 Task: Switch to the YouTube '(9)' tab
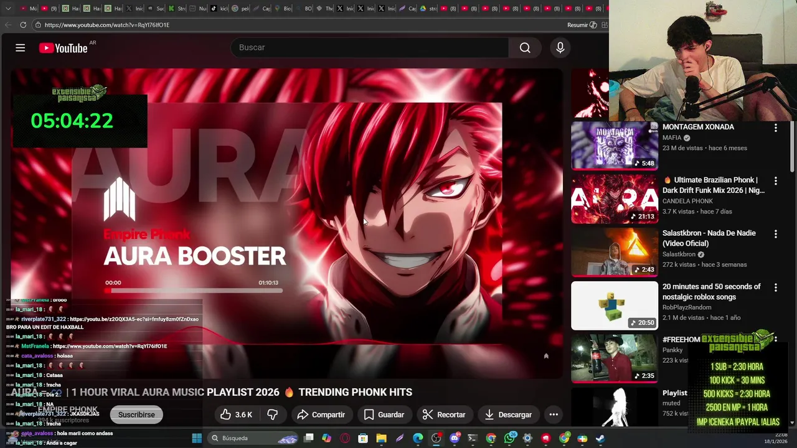(x=50, y=9)
